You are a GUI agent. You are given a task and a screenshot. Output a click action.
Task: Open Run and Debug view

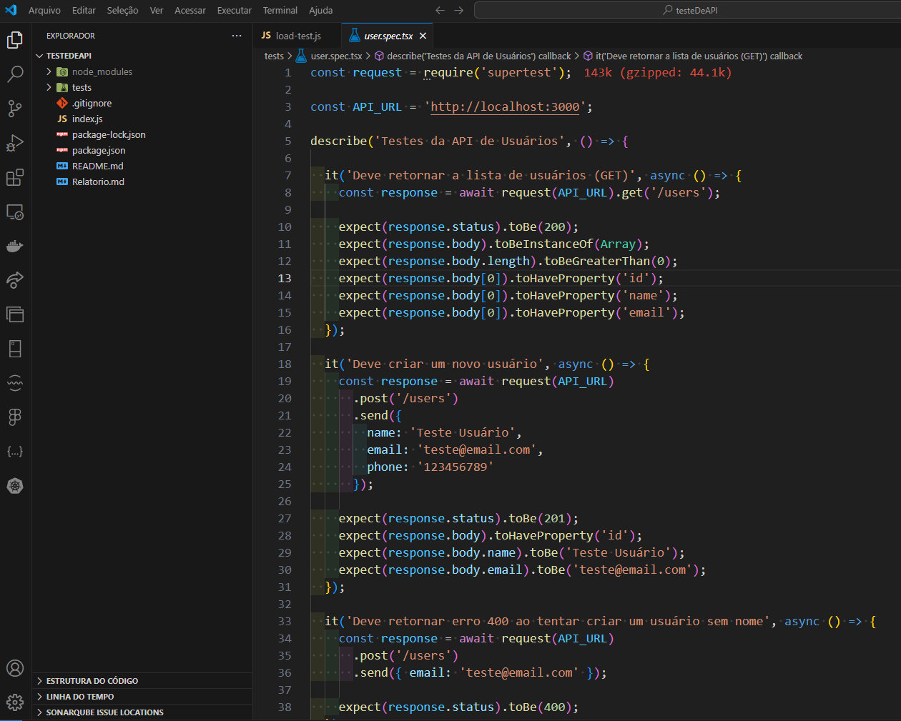pyautogui.click(x=15, y=142)
